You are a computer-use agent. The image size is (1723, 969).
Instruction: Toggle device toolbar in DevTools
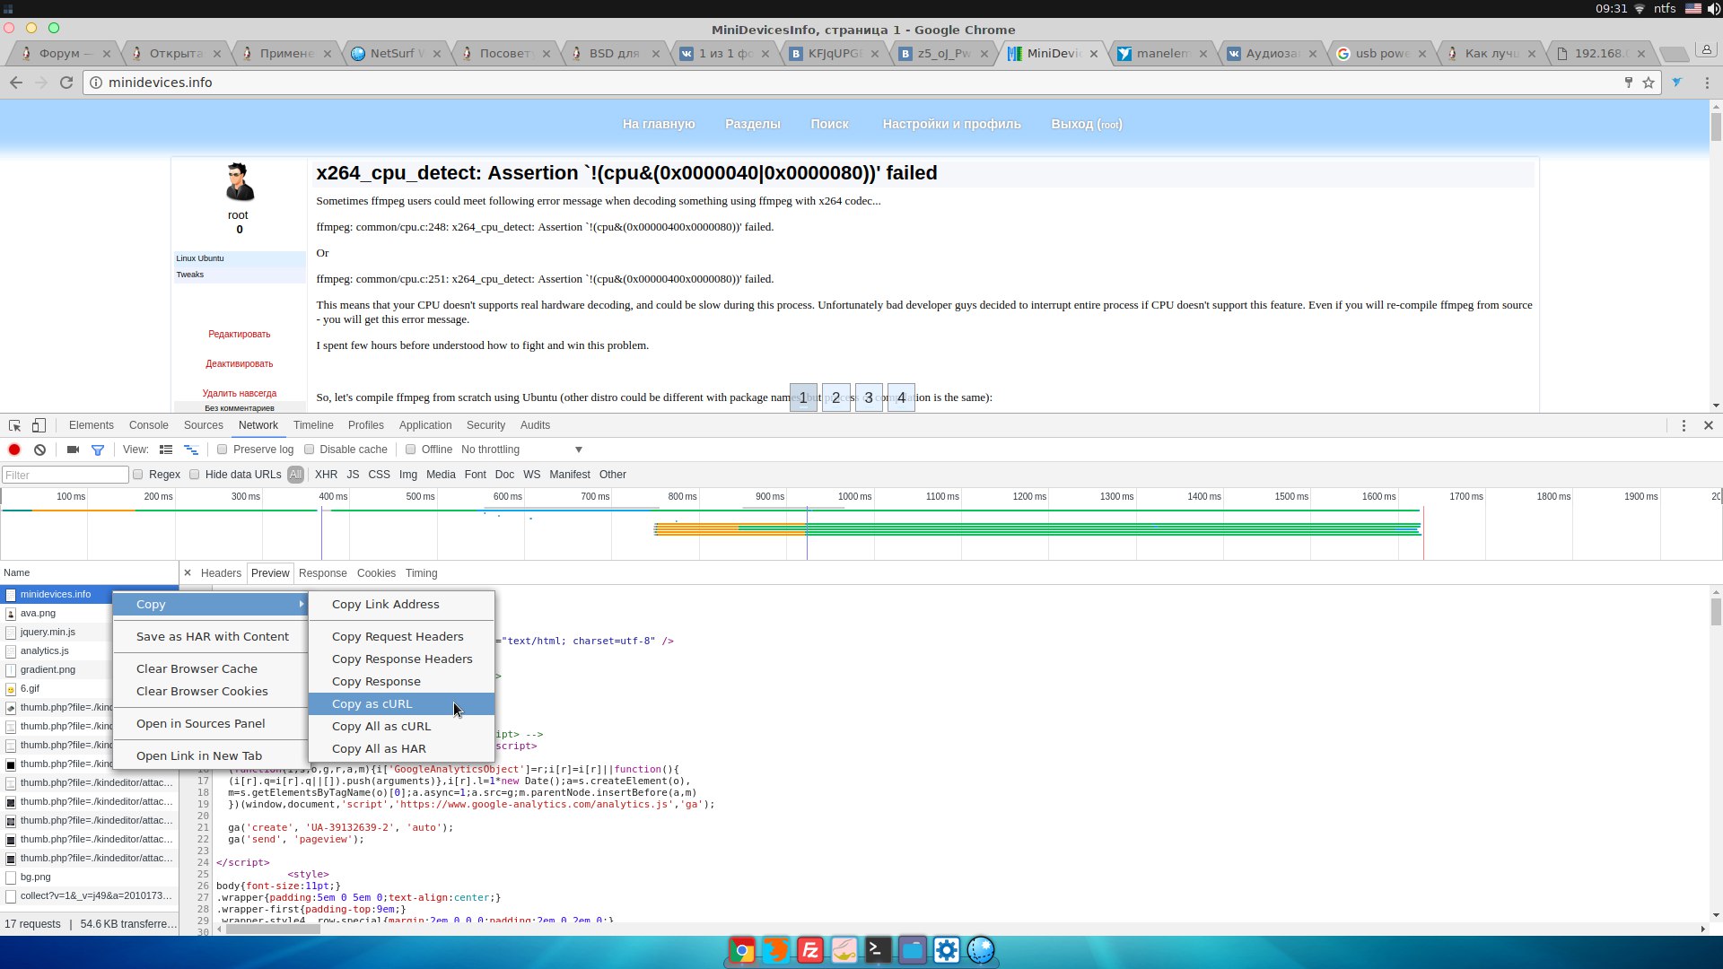pyautogui.click(x=39, y=425)
